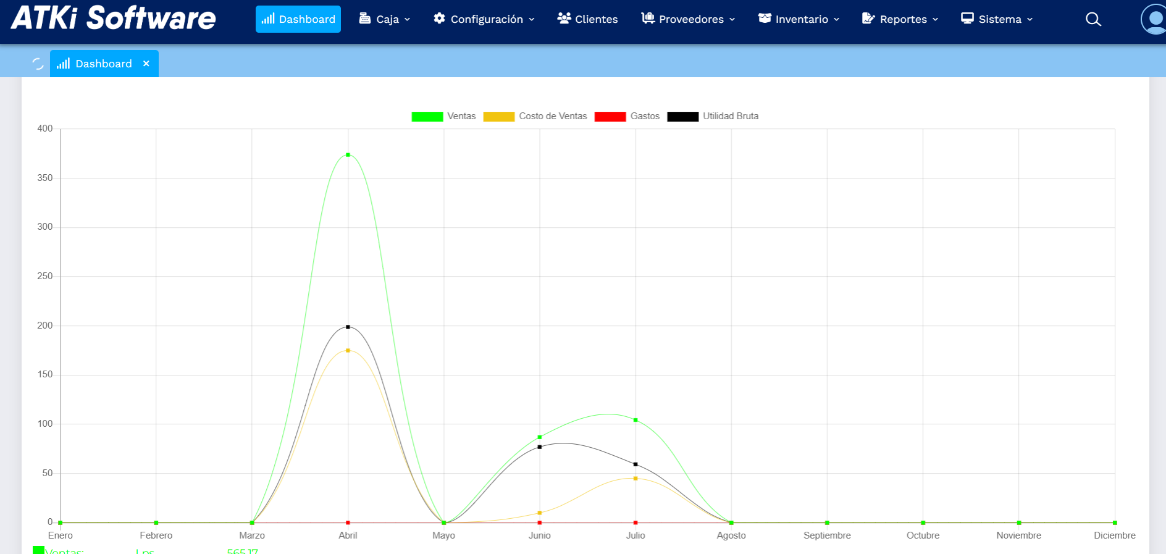The width and height of the screenshot is (1166, 554).
Task: Click the Abril Ventas peak data point
Action: coord(348,155)
